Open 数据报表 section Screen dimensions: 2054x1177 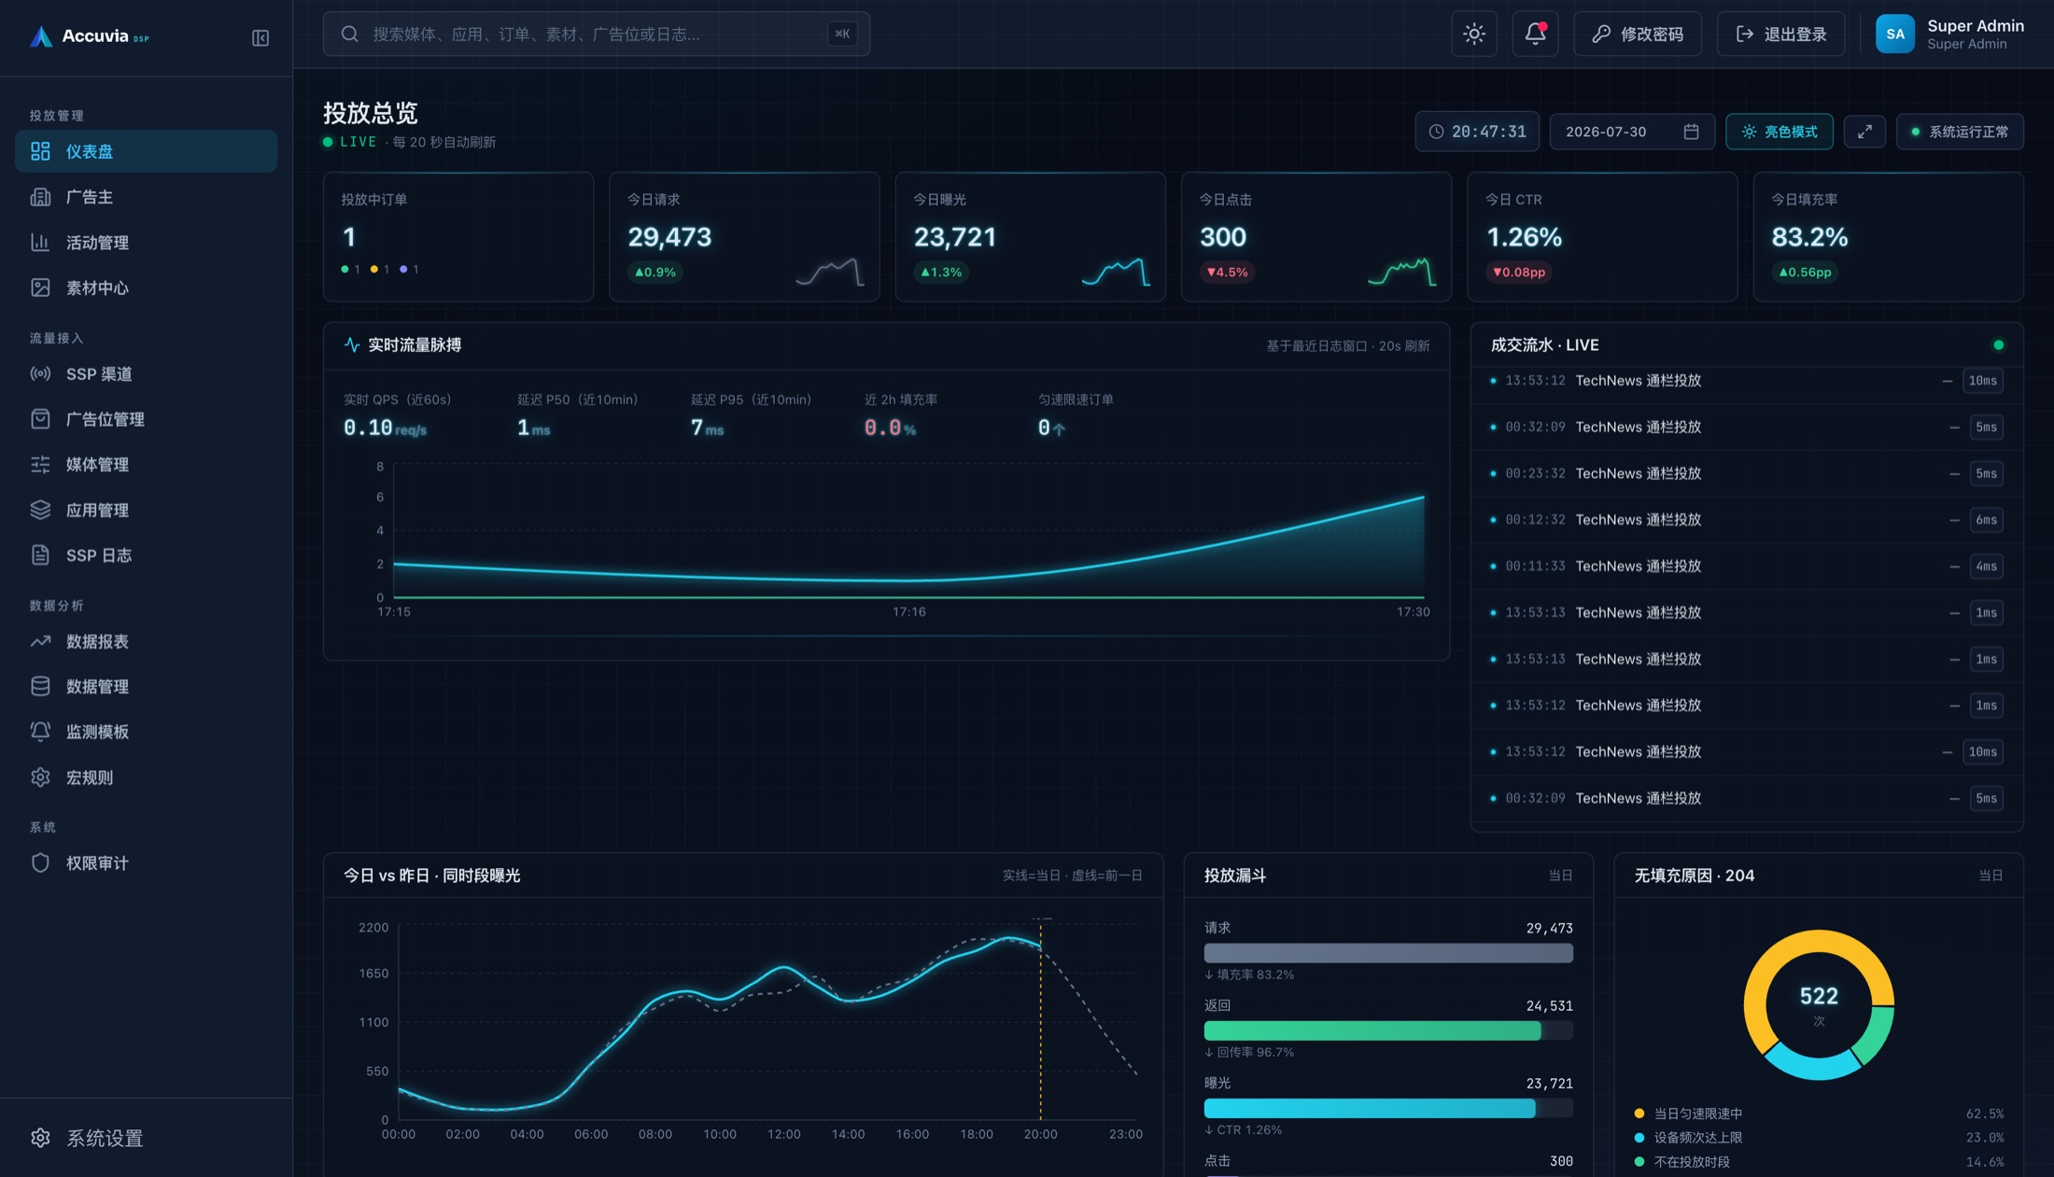146,641
